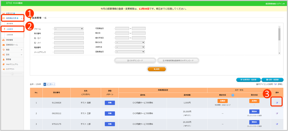Click the orange 検索 button

pos(157,69)
